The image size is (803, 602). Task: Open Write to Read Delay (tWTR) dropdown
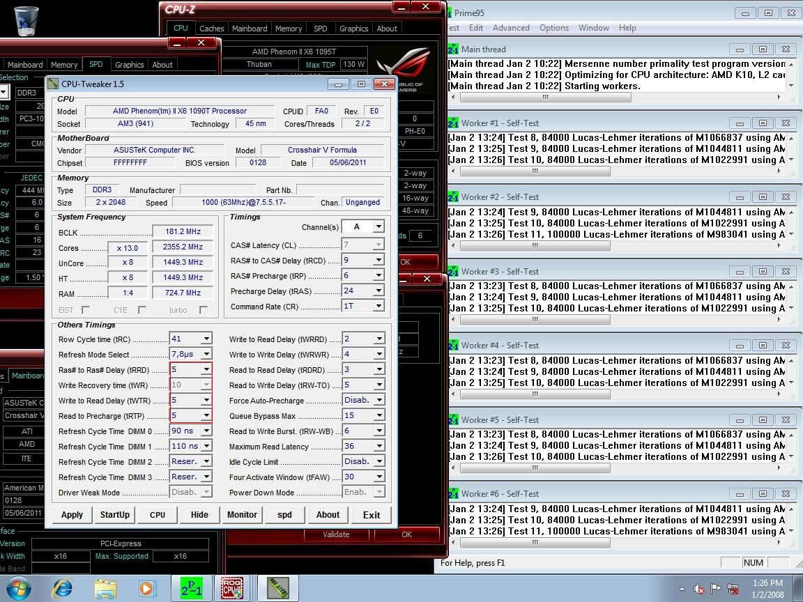click(x=206, y=401)
